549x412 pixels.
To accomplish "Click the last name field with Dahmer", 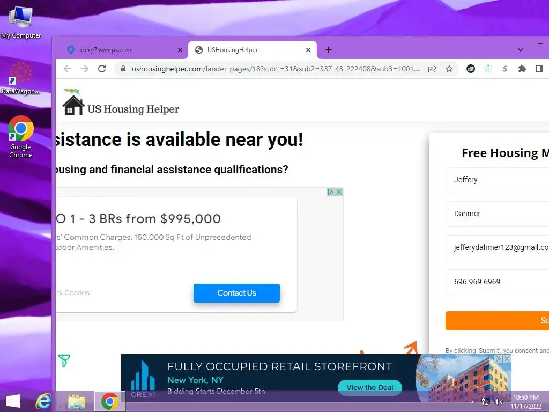I will pos(497,214).
